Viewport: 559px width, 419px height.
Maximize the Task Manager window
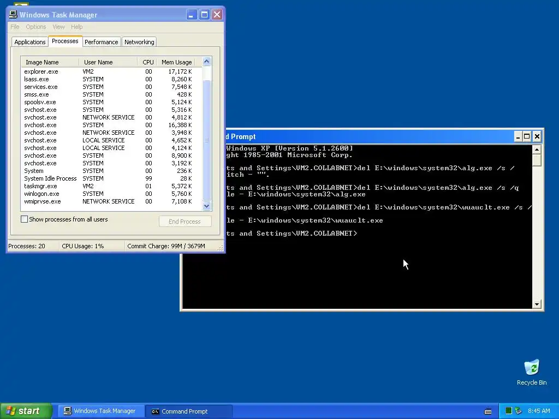click(x=204, y=15)
